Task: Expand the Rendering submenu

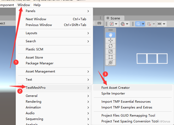Action: tap(55, 102)
